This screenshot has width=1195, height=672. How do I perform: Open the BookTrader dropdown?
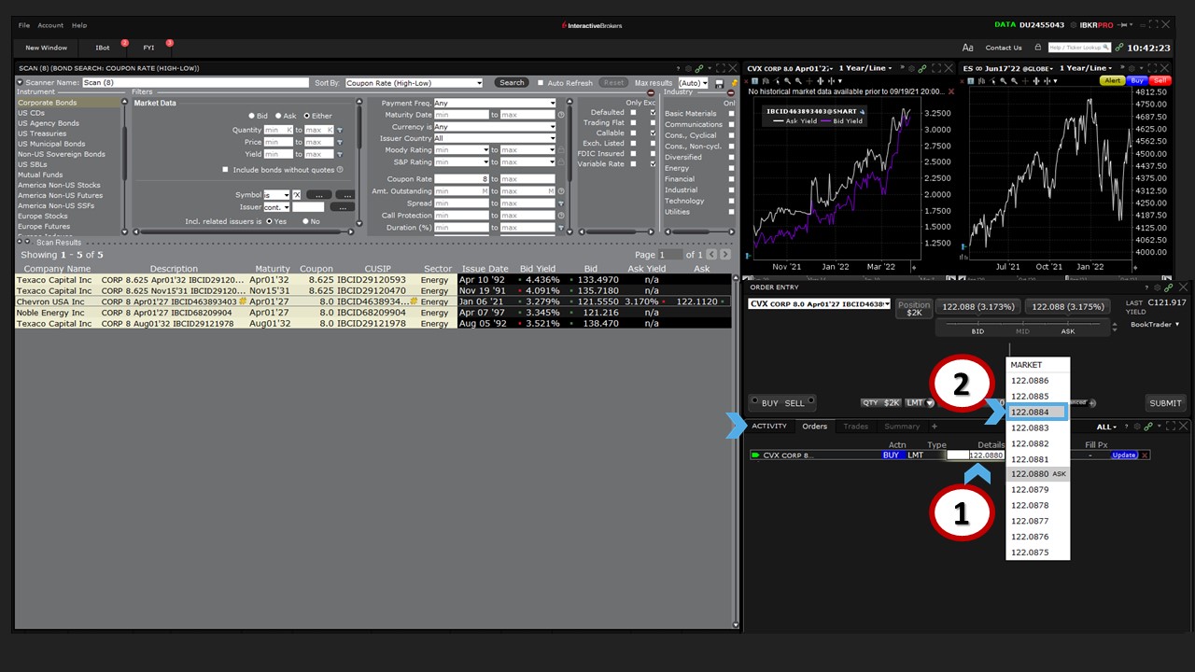coord(1155,325)
